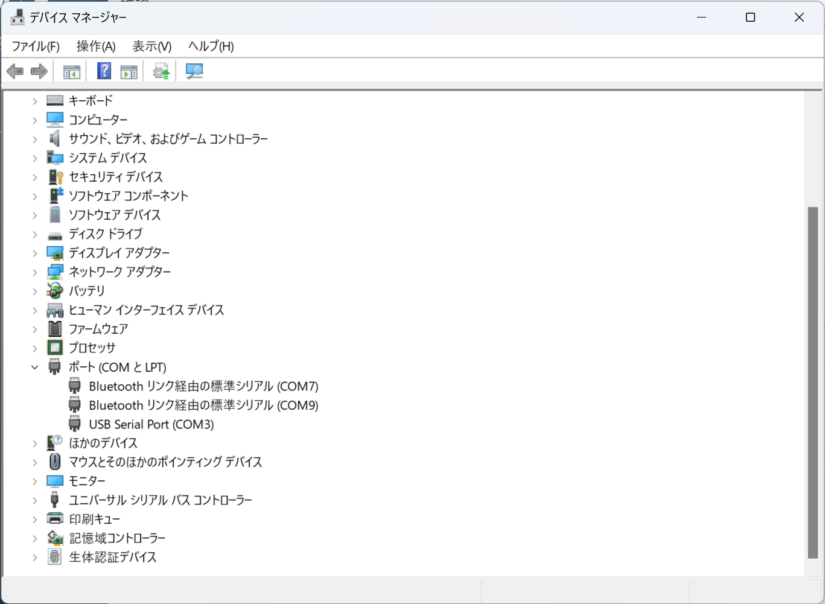Screen dimensions: 825x604
Task: Select USB Serial Port (COM3)
Action: (151, 424)
